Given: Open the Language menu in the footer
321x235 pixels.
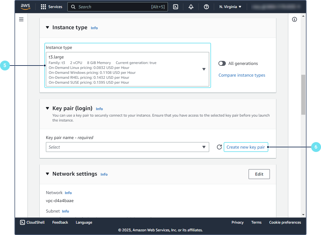Looking at the screenshot, I should [84, 222].
